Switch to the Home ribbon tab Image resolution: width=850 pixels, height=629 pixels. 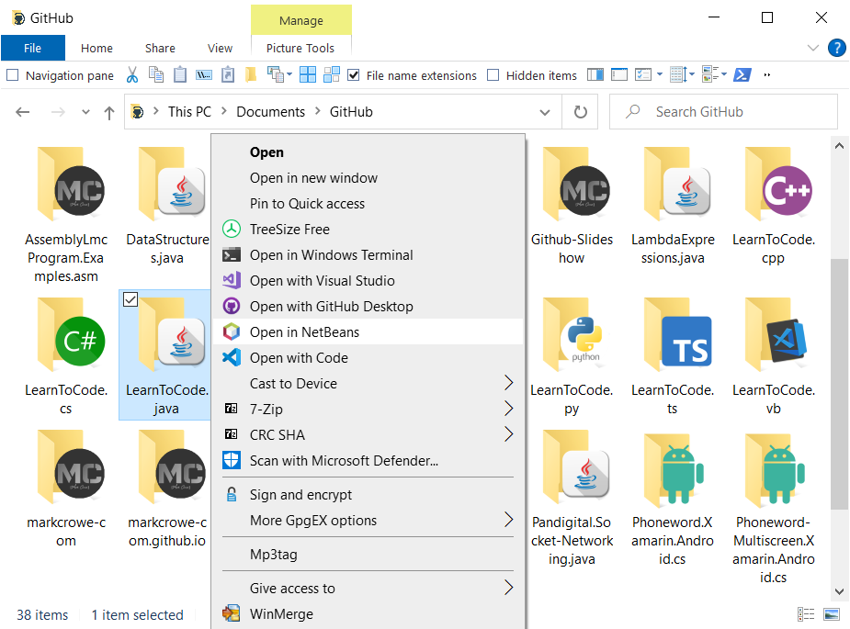coord(96,48)
